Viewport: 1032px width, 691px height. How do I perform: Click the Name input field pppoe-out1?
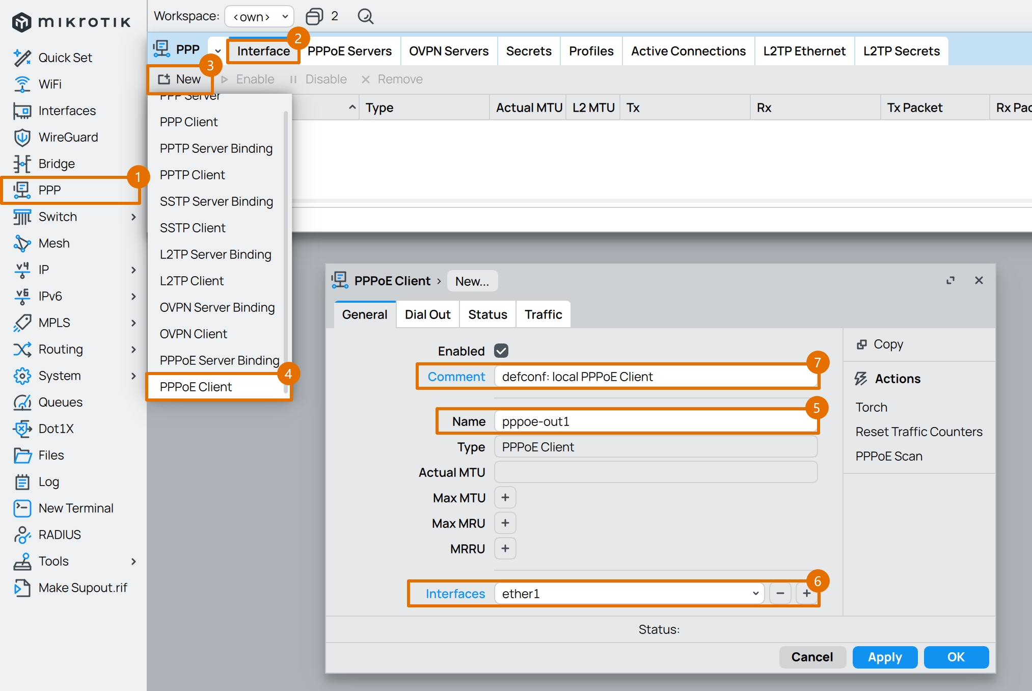point(655,421)
